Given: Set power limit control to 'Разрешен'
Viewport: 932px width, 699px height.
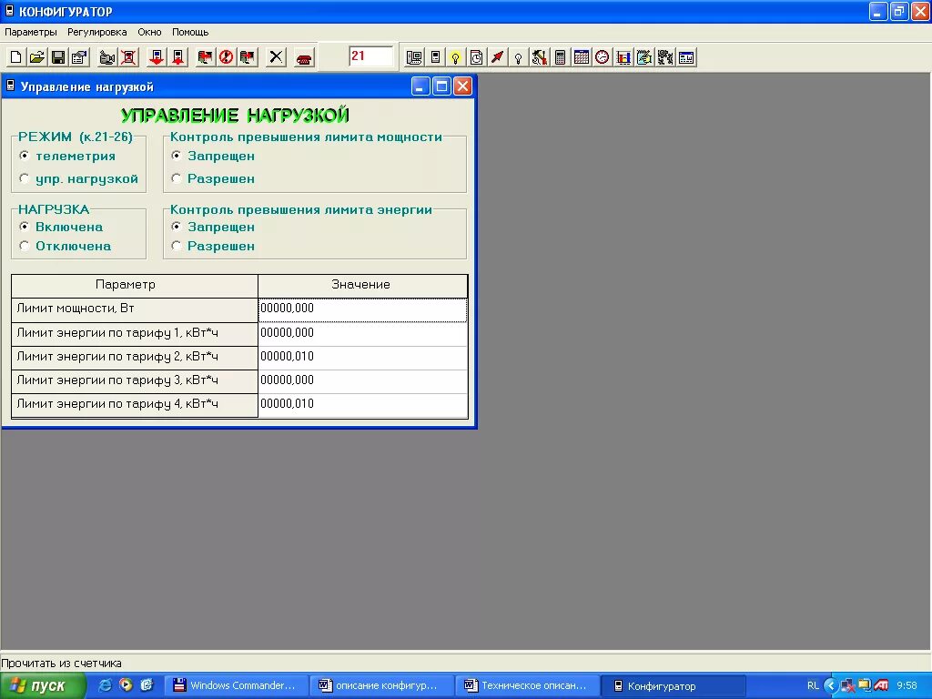Looking at the screenshot, I should (177, 178).
